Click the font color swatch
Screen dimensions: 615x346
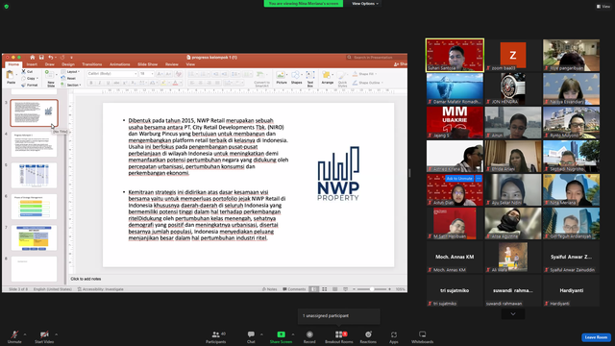[x=175, y=83]
